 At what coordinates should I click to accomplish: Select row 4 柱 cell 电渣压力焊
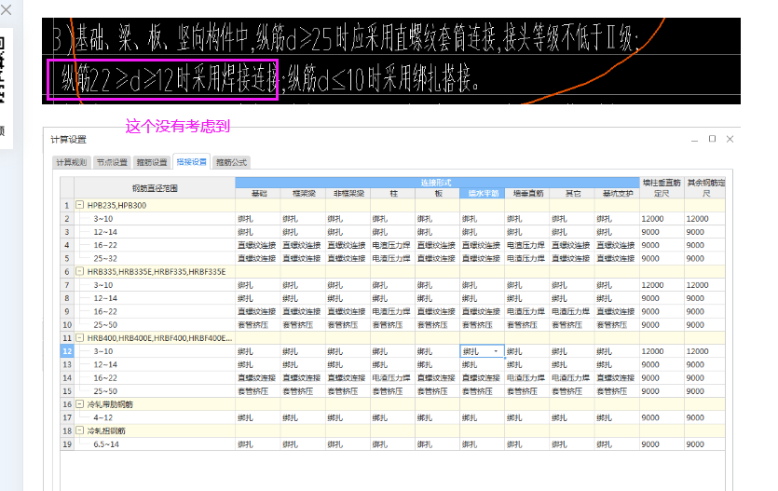click(x=393, y=245)
